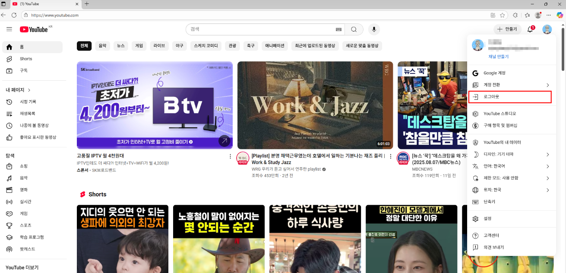This screenshot has width=566, height=273.
Task: Click the search magnifier button
Action: point(354,29)
